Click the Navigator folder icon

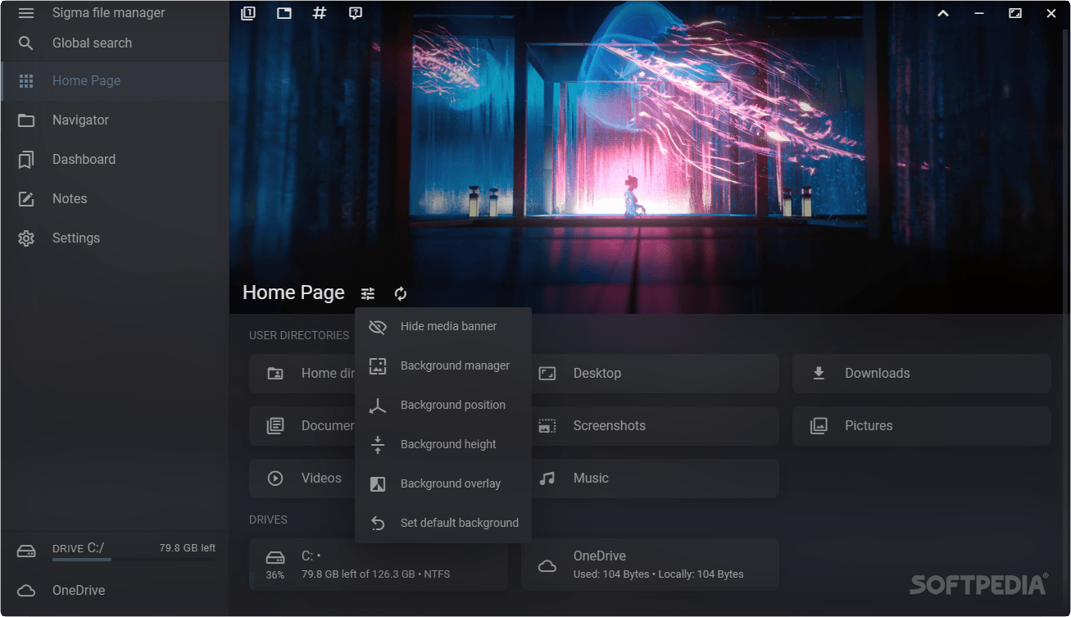click(26, 120)
